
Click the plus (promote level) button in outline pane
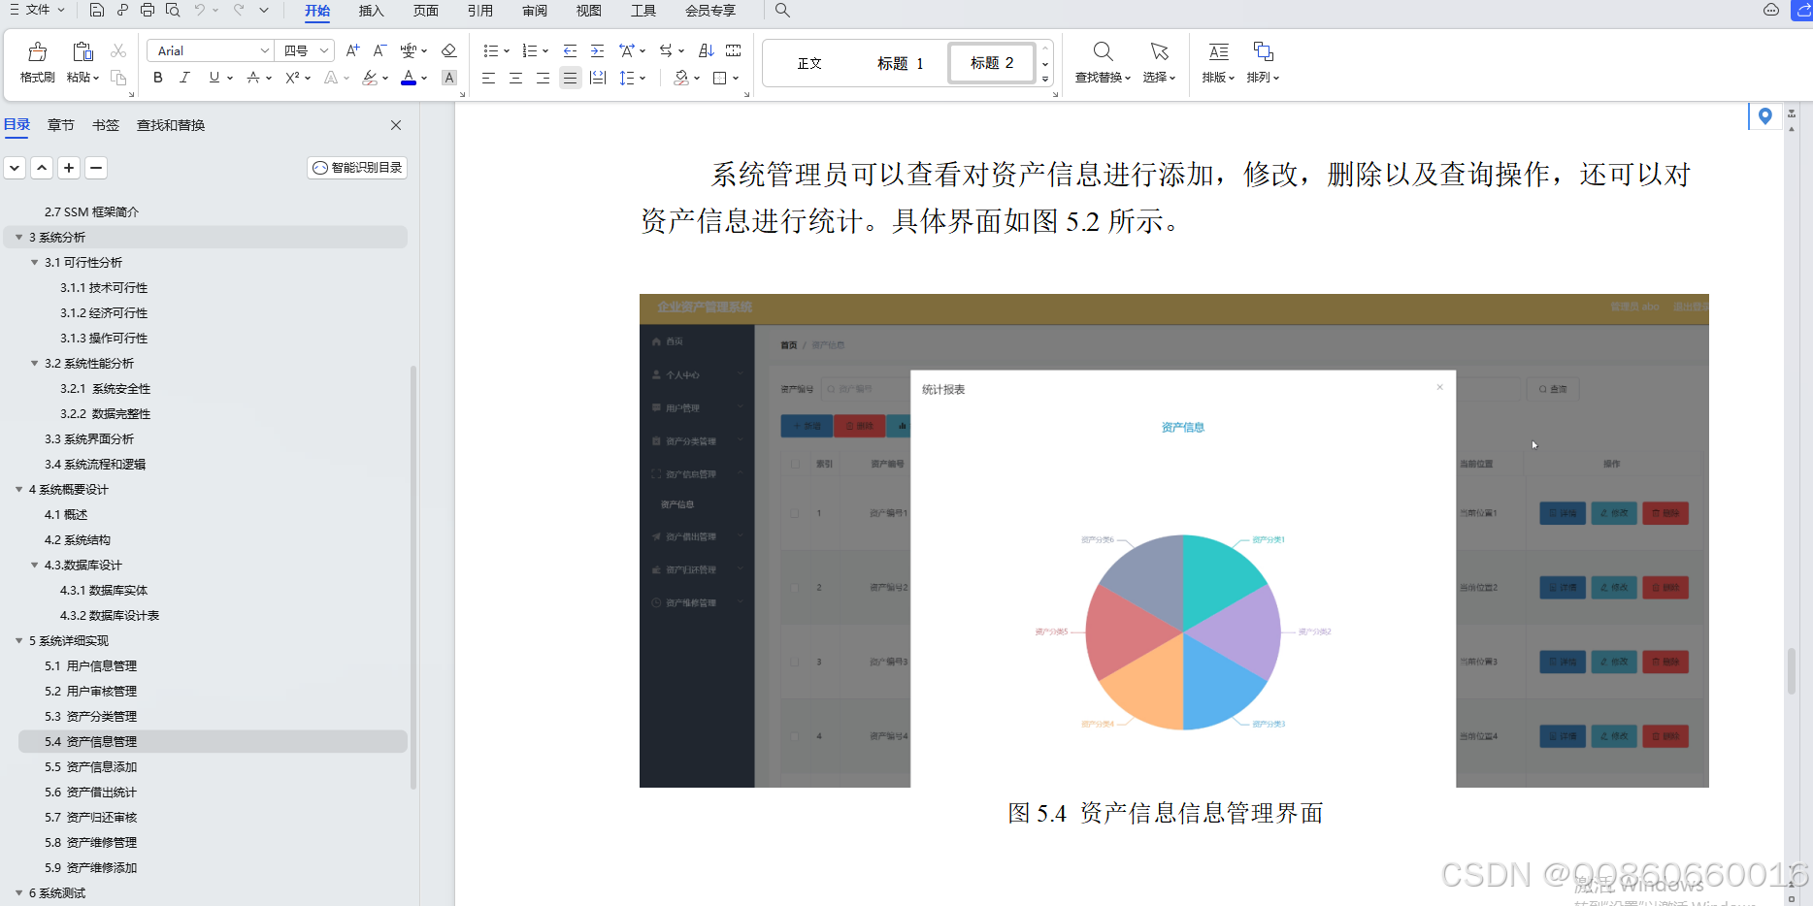[69, 168]
